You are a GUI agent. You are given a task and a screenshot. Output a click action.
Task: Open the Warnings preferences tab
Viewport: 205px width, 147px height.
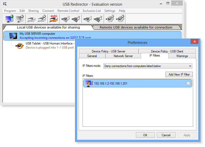182,56
